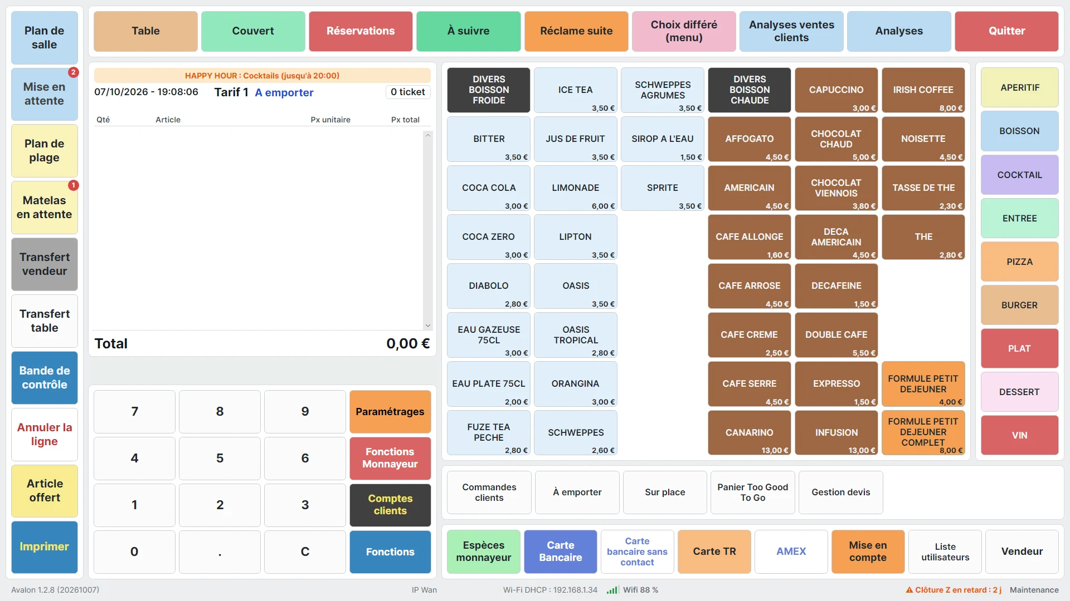Open Comptes clients
The width and height of the screenshot is (1070, 601).
[x=390, y=505]
